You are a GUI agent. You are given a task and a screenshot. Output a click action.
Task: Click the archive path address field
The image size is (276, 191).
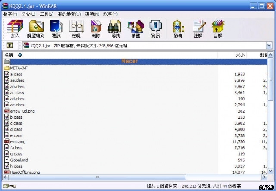pos(144,46)
